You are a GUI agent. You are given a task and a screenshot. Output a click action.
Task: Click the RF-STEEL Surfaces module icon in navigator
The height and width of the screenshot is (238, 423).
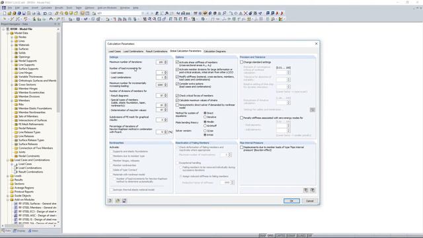click(16, 204)
